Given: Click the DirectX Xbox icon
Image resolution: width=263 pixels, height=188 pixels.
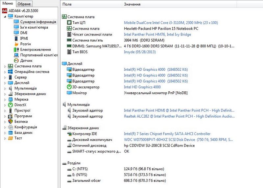Looking at the screenshot, I should (x=11, y=105).
